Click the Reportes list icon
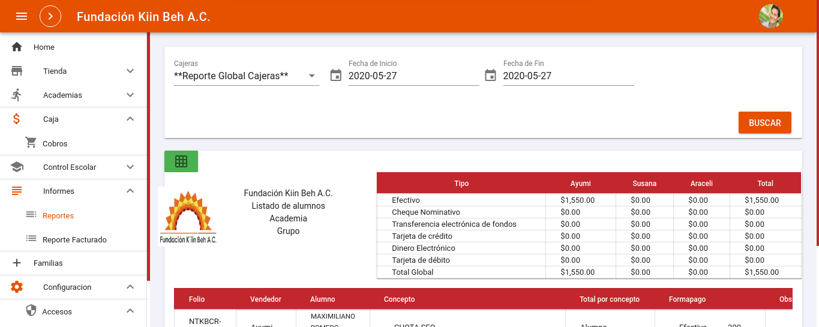This screenshot has height=327, width=819. tap(31, 215)
